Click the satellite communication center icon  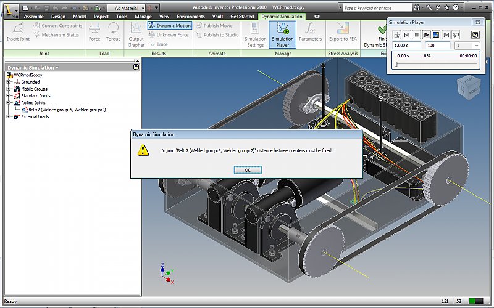tap(438, 8)
